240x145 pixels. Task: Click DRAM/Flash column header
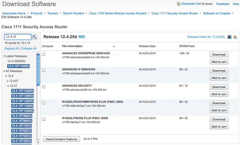pos(187,46)
